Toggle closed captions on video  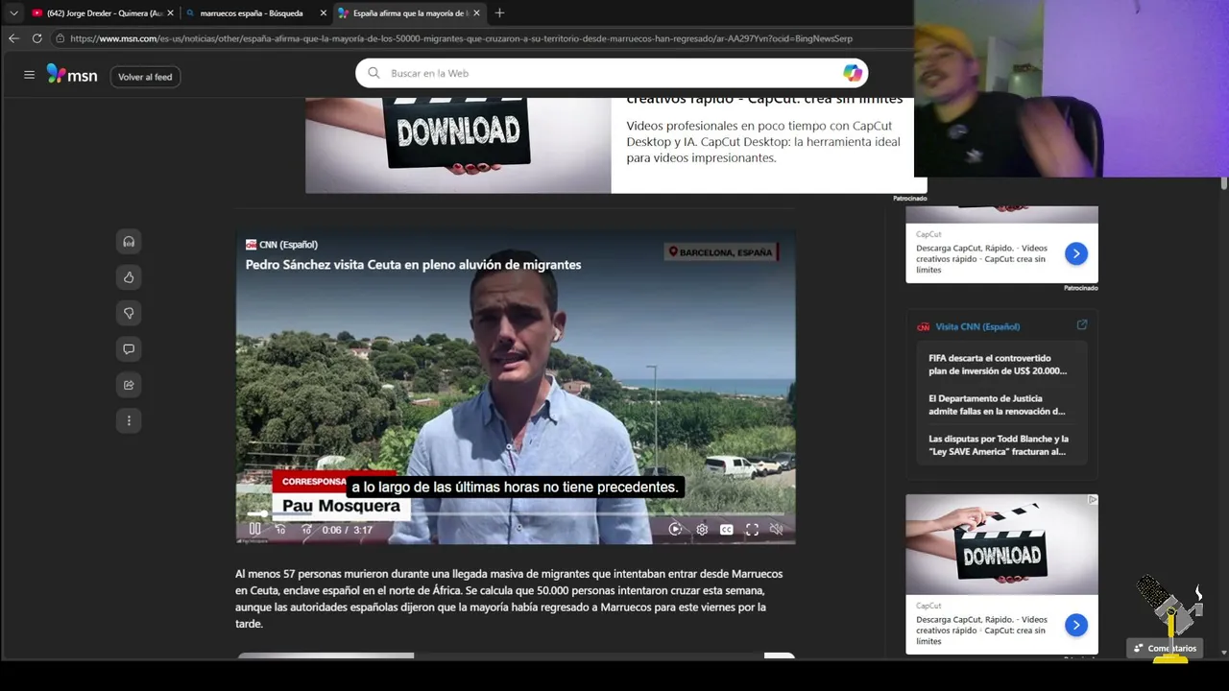(727, 529)
